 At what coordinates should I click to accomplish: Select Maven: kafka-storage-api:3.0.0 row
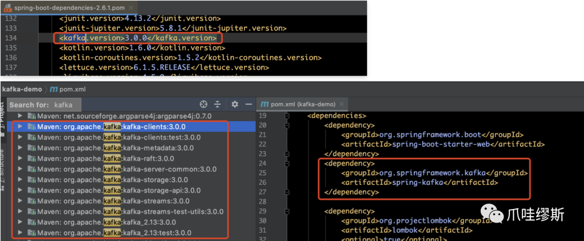[x=131, y=190]
